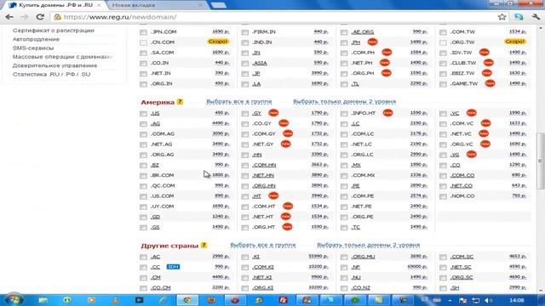The width and height of the screenshot is (545, 306).
Task: Focus the address bar with reg.ru URL
Action: click(x=274, y=17)
